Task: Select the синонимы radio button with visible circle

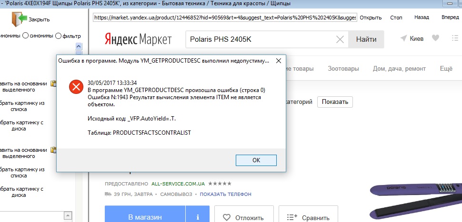Action: point(26,36)
